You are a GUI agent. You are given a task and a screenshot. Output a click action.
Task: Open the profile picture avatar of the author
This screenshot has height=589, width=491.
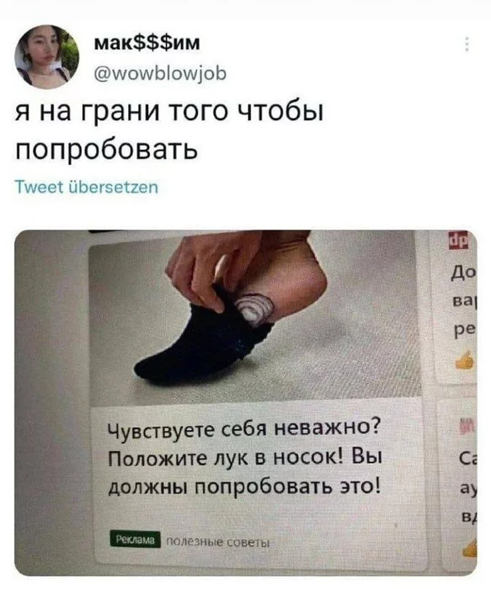point(47,57)
